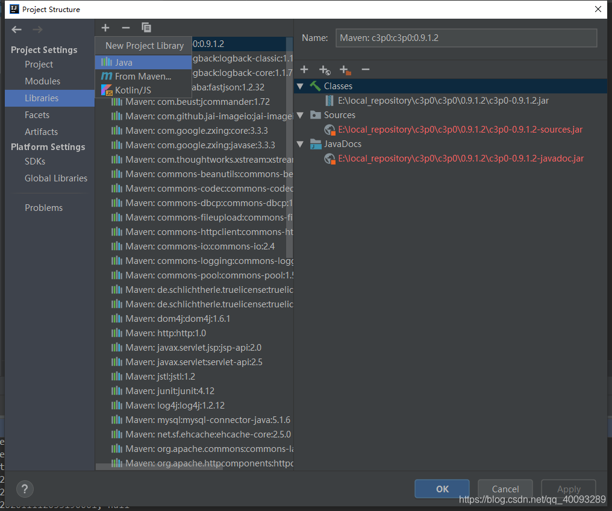The width and height of the screenshot is (612, 511).
Task: Click the add excluded root icon
Action: pyautogui.click(x=345, y=70)
